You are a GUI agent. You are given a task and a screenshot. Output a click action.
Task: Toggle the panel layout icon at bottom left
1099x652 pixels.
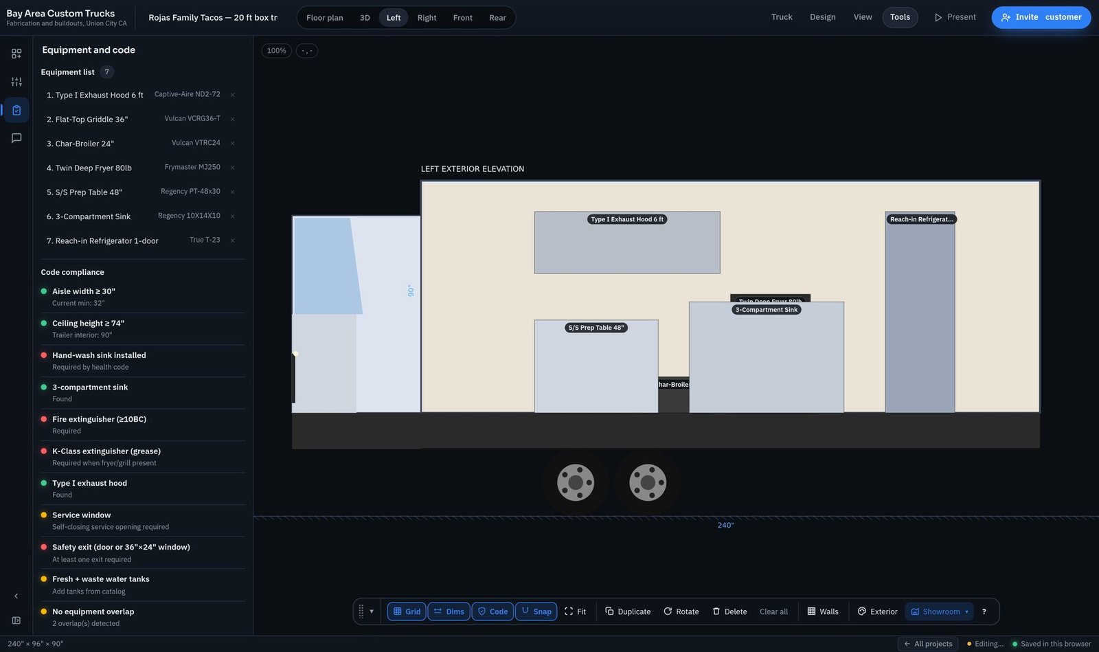[16, 620]
